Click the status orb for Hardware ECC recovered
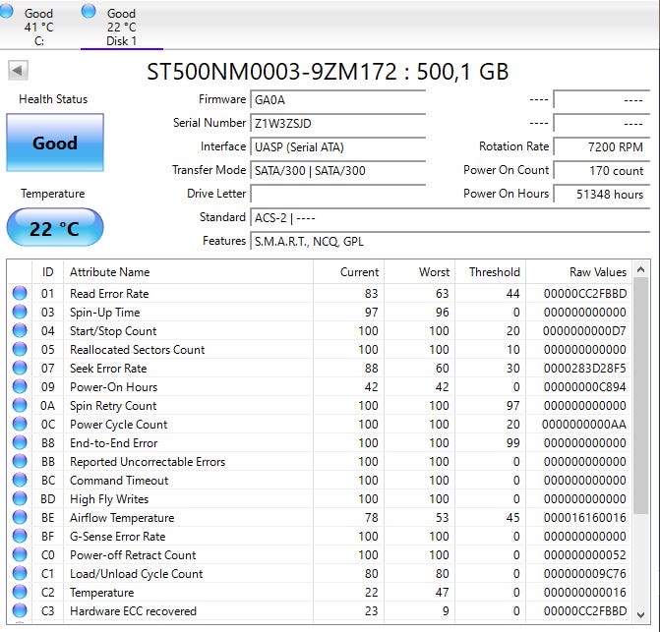Screen dimensions: 660x632 20,611
